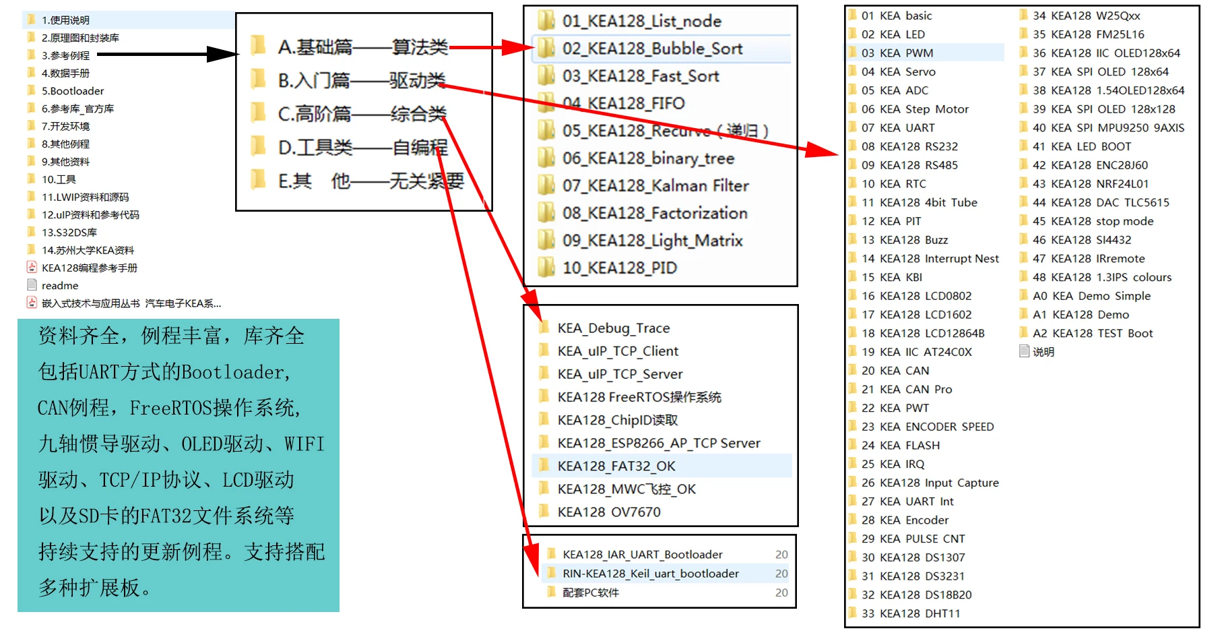The height and width of the screenshot is (637, 1222).
Task: Select the 05 KEA ADC folder name
Action: (895, 90)
